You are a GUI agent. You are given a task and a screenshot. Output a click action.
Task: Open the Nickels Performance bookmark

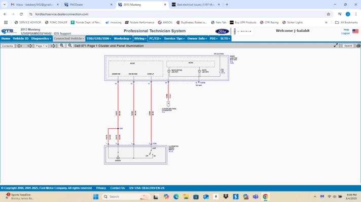pyautogui.click(x=139, y=22)
